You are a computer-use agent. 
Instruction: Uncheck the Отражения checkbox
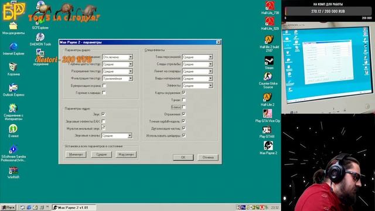pos(184,114)
